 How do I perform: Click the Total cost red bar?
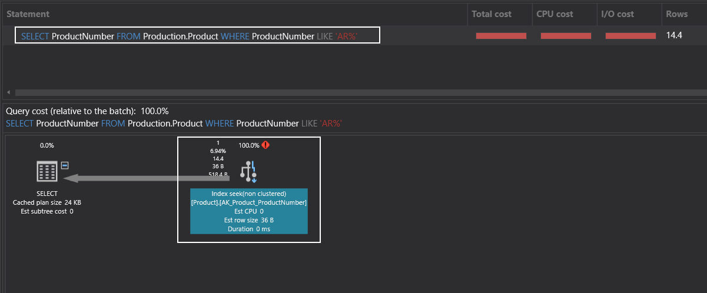pos(501,36)
